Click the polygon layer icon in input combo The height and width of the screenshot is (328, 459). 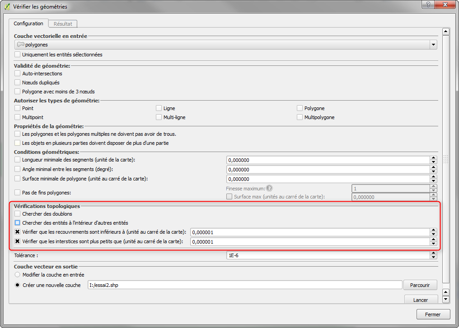click(x=20, y=45)
